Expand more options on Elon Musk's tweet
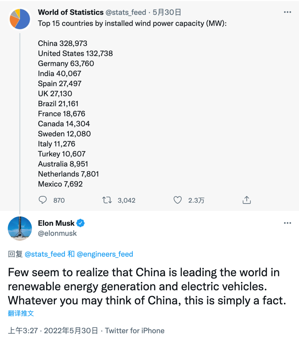This screenshot has width=299, height=342. tap(287, 223)
